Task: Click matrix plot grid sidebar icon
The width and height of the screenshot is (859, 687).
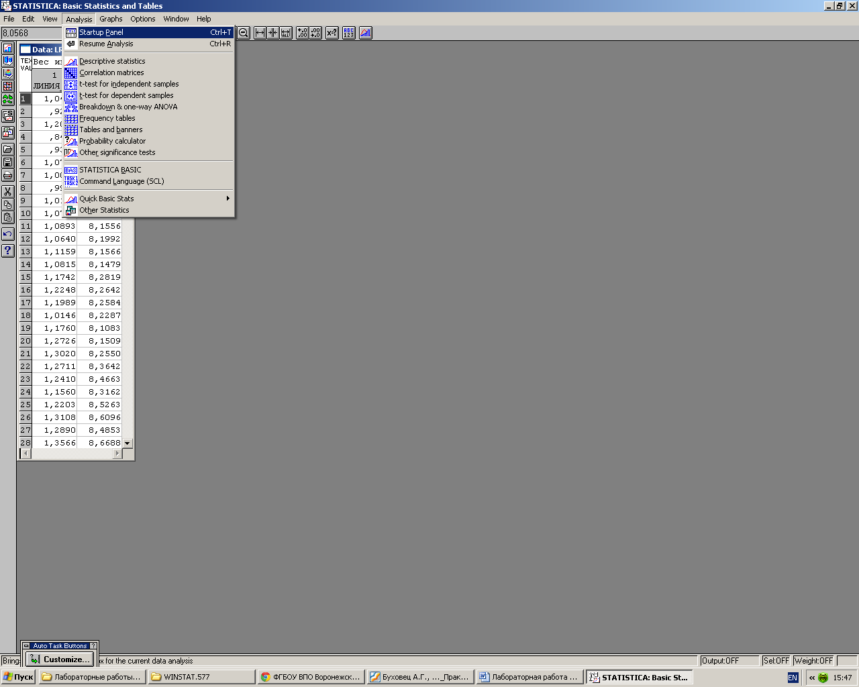Action: (8, 87)
